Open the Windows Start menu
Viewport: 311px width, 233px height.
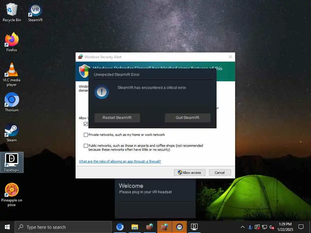pos(7,227)
